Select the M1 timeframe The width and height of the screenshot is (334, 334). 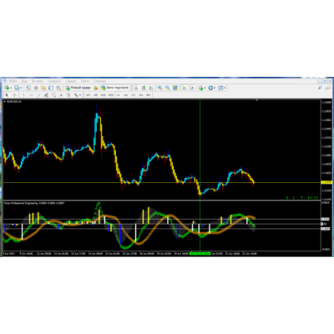pyautogui.click(x=88, y=95)
